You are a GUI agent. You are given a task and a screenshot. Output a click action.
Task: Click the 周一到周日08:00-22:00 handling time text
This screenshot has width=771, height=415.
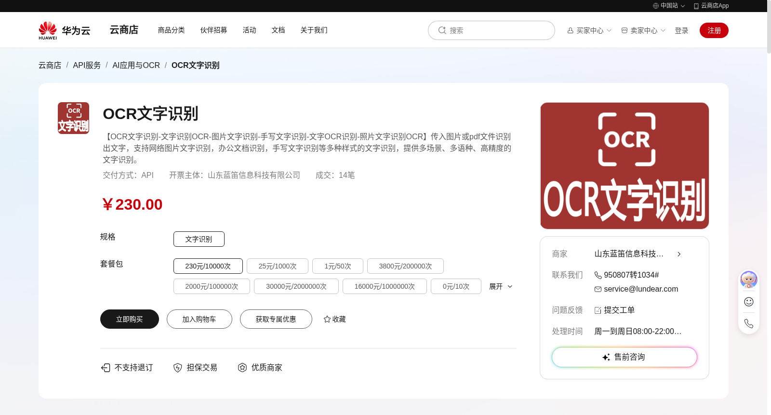pyautogui.click(x=638, y=332)
